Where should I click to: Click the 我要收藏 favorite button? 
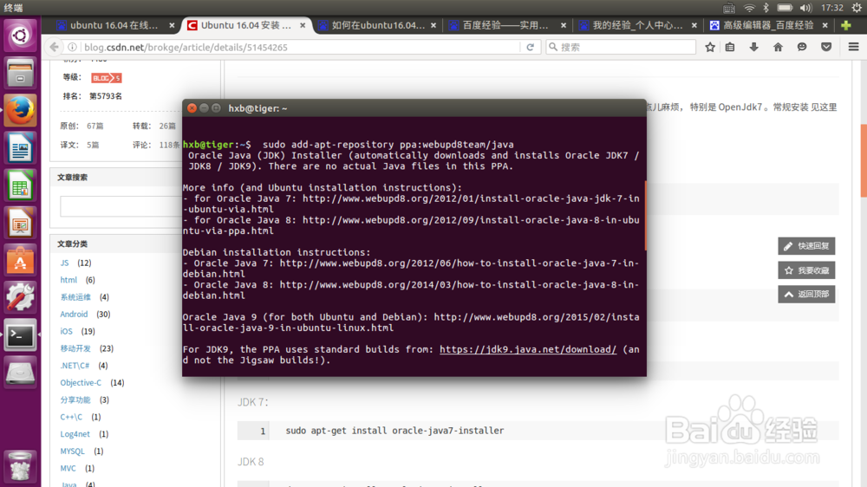point(806,270)
